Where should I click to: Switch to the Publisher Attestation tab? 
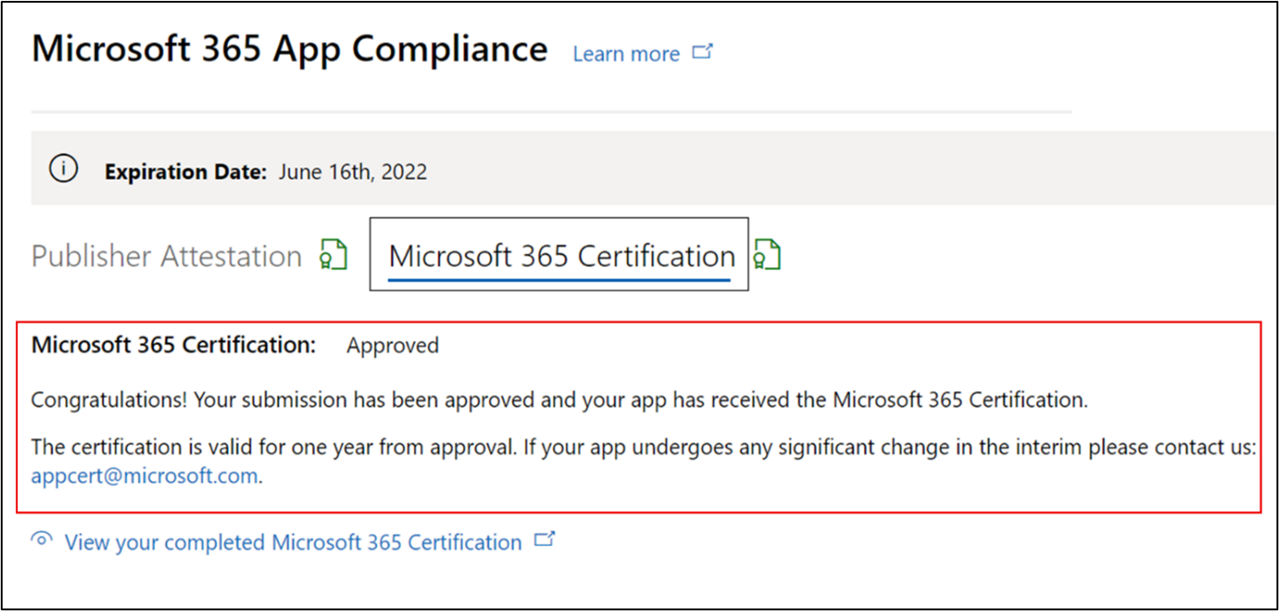coord(167,256)
